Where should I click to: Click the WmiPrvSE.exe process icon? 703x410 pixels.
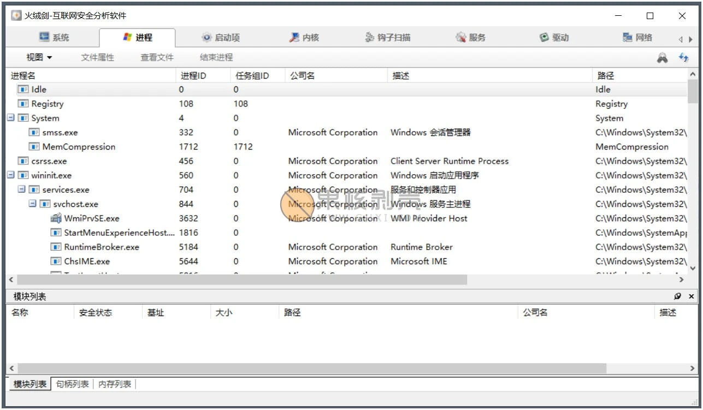(56, 218)
